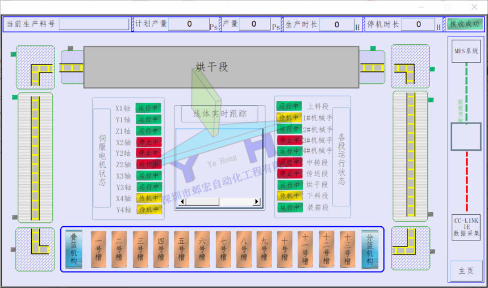The image size is (488, 288).
Task: Click Z1轴 status indicator
Action: [148, 130]
